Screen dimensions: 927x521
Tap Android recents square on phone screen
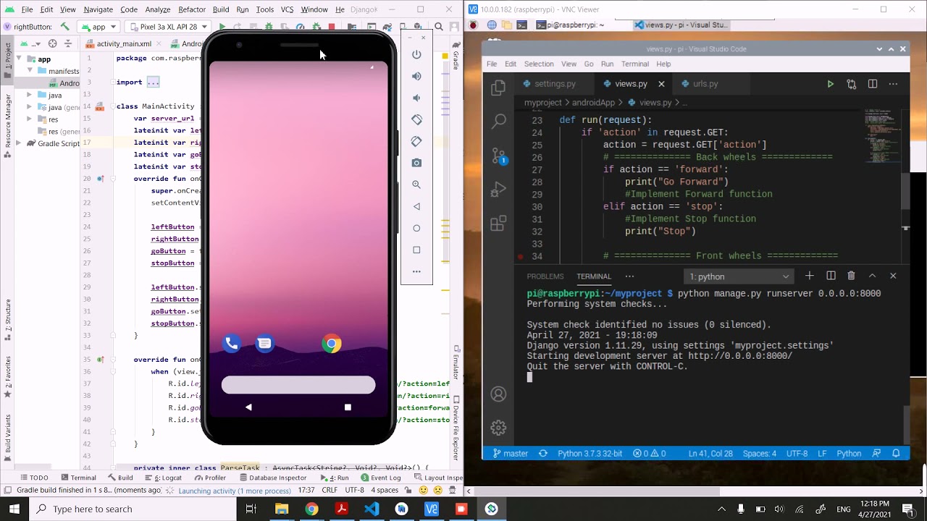click(x=348, y=407)
